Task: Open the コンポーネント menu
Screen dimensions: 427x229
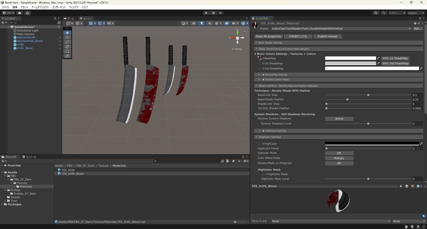Action: point(60,7)
